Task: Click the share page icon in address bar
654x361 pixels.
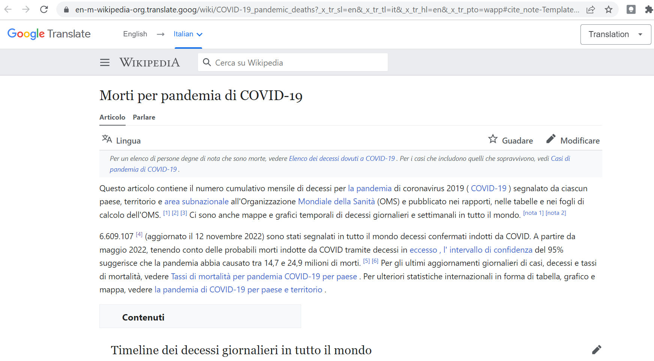Action: pos(591,9)
